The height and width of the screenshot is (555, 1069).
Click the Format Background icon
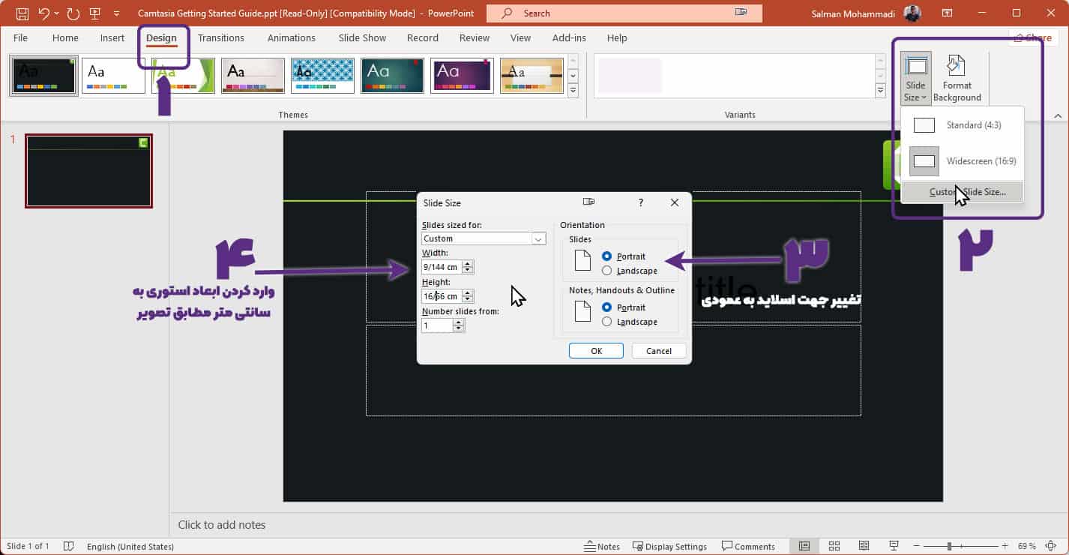957,78
